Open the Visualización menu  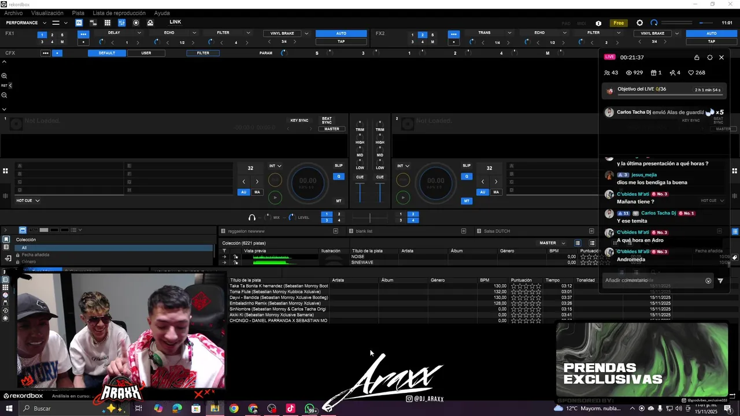pos(47,13)
